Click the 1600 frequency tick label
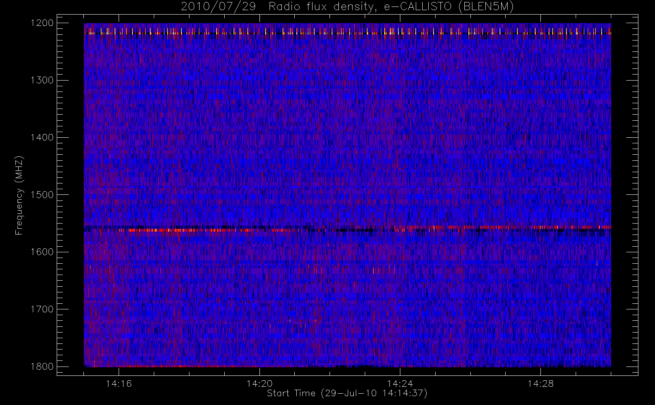Screen dimensions: 655x405 pyautogui.click(x=42, y=252)
